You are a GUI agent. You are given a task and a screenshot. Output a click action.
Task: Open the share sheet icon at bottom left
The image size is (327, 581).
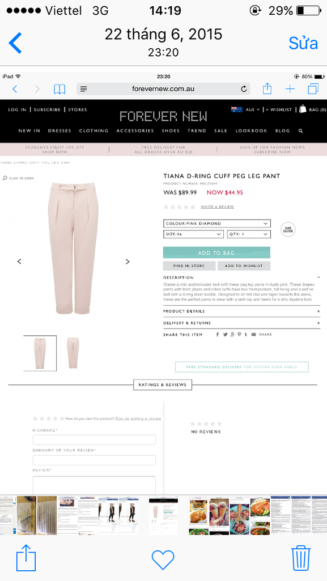[26, 558]
